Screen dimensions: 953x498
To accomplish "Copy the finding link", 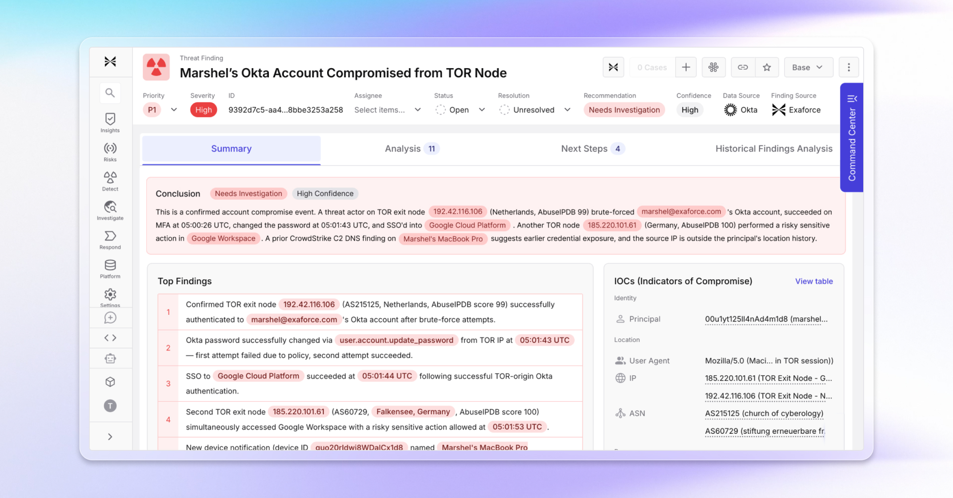I will pyautogui.click(x=743, y=67).
